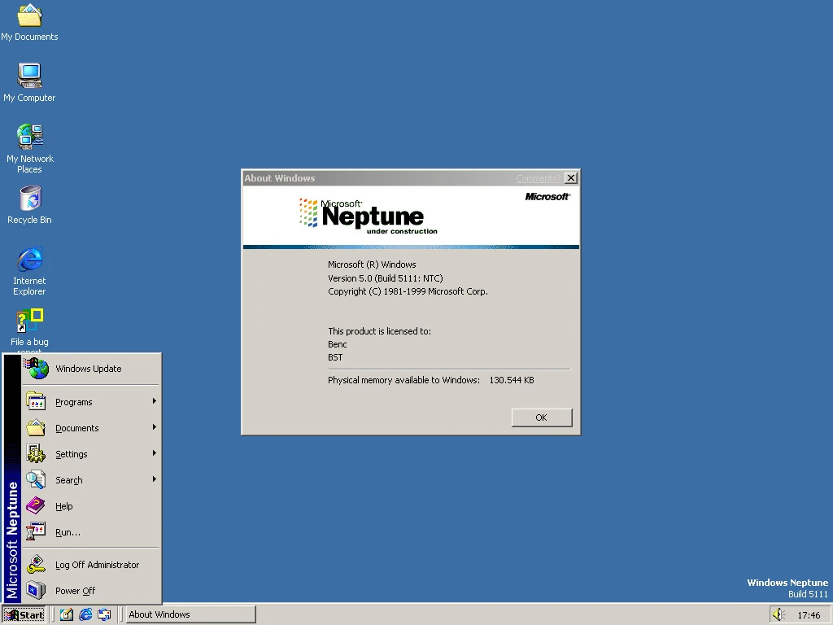Expand the Settings submenu

(x=72, y=453)
